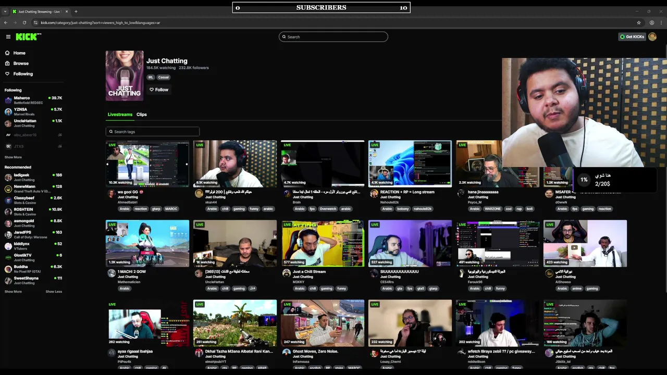Open offline abu_abeer16 channel in sidebar
This screenshot has width=667, height=375.
pyautogui.click(x=33, y=135)
